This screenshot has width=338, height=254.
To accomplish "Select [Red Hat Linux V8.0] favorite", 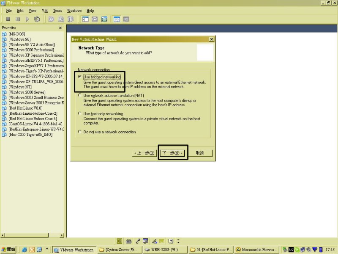I will click(x=26, y=108).
